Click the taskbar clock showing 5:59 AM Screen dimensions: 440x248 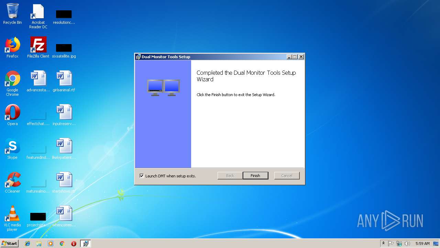[x=422, y=244]
